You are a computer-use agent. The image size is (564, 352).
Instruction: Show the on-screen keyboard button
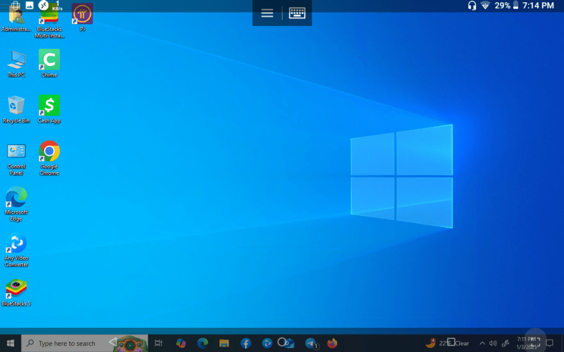pyautogui.click(x=297, y=13)
